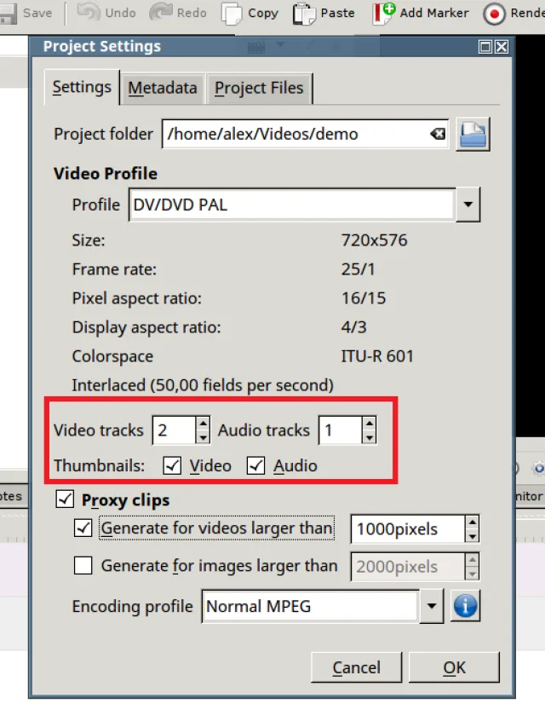The image size is (545, 727).
Task: Increase the Video tracks count
Action: [x=203, y=424]
